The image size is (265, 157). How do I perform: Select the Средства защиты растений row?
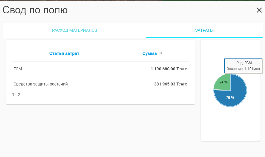[x=41, y=84]
